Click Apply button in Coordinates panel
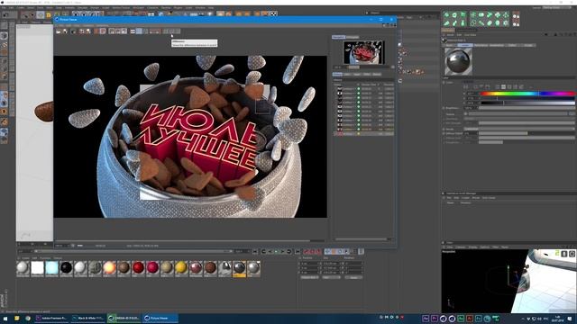The height and width of the screenshot is (324, 577). click(x=353, y=278)
